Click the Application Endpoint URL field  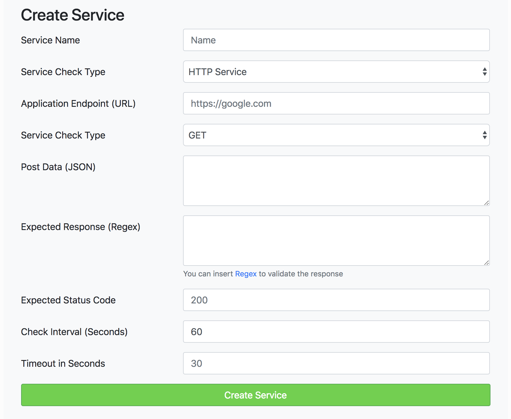pos(336,103)
